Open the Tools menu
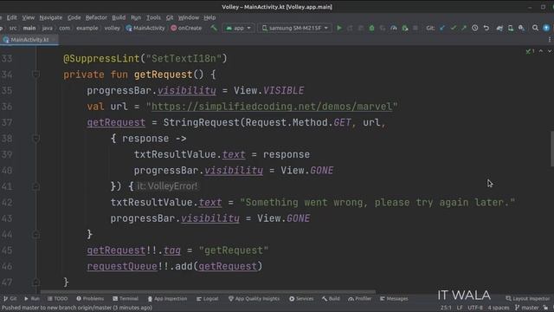 click(x=153, y=17)
